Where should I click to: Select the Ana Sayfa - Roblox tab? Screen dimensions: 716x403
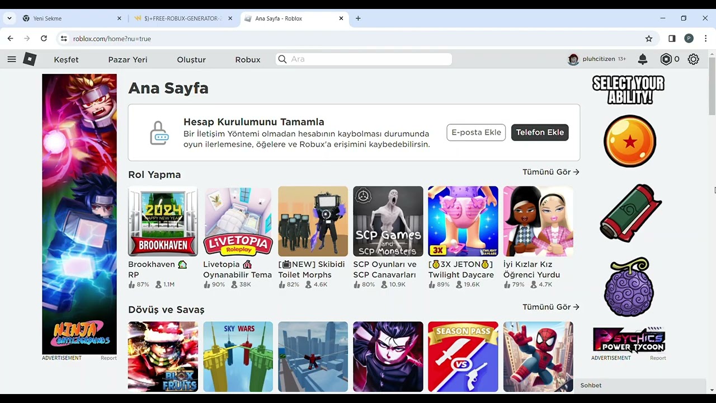[294, 18]
